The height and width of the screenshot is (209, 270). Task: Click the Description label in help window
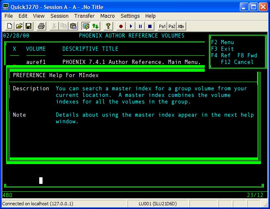31,88
